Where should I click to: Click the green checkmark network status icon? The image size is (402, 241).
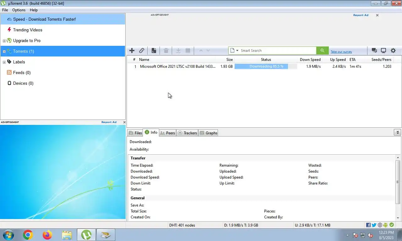[392, 225]
